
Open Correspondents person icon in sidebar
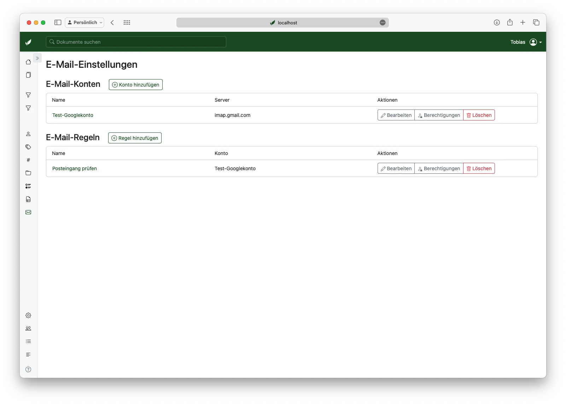click(28, 134)
